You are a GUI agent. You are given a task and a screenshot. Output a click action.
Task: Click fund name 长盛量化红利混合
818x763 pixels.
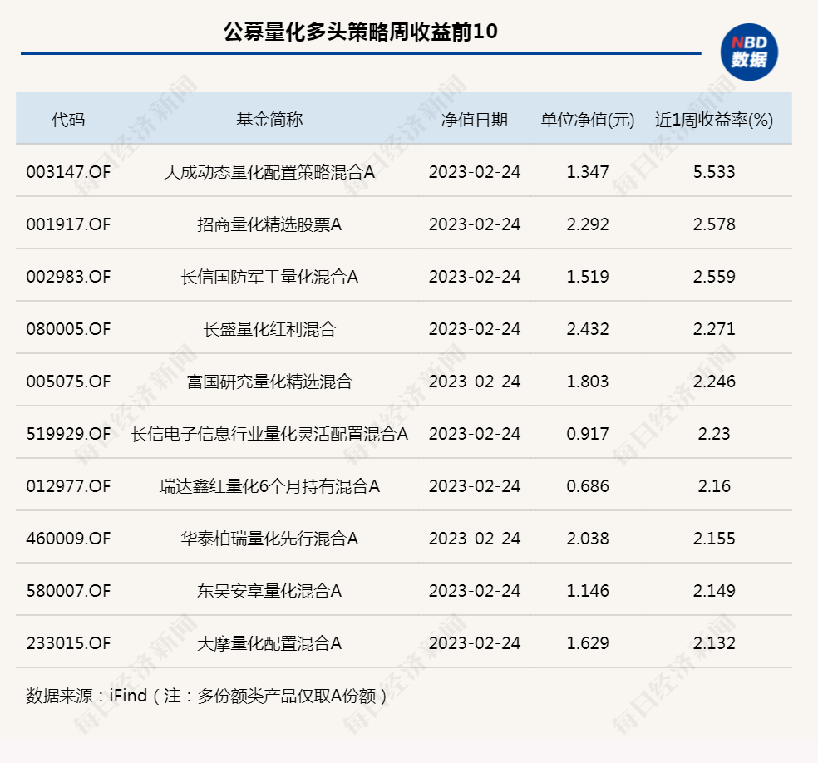(269, 329)
